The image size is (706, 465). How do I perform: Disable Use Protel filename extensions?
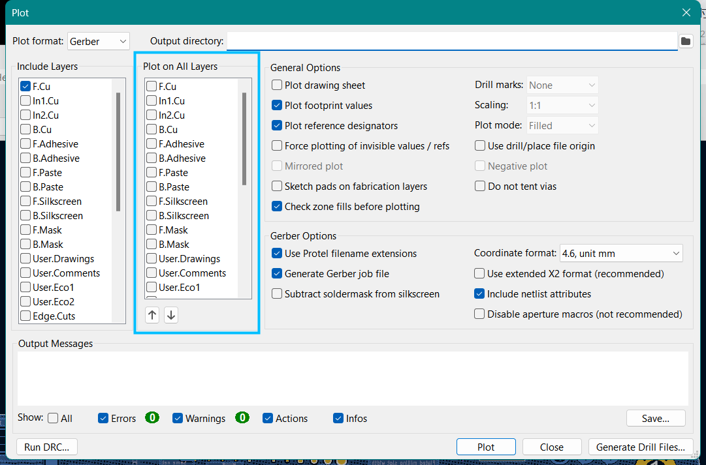click(x=277, y=253)
